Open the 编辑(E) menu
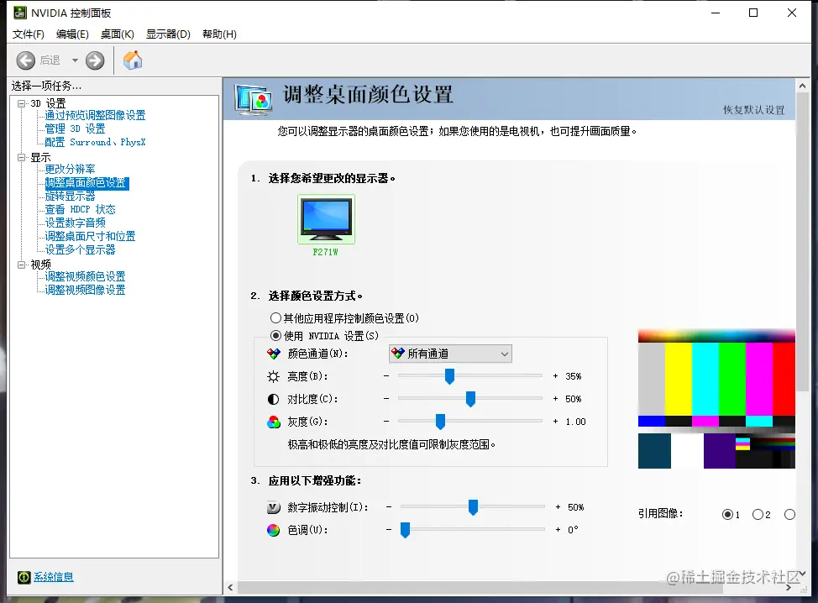 tap(72, 34)
